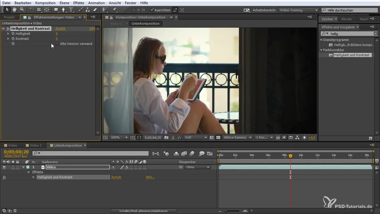Open grid and guide options icon
The image size is (380, 214).
pos(132,138)
